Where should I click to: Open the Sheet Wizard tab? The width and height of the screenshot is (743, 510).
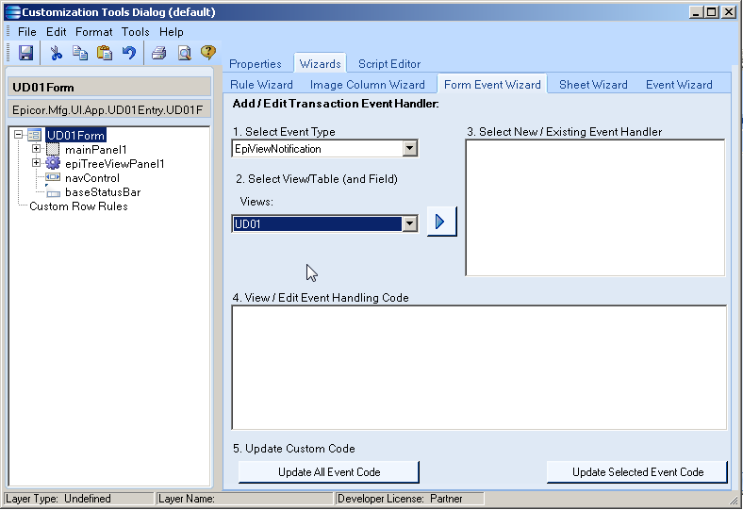point(593,85)
